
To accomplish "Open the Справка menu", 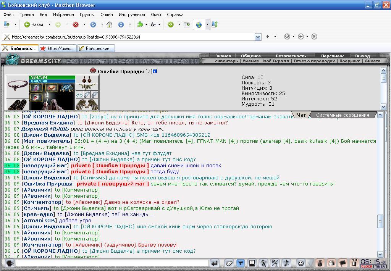I will click(175, 15).
